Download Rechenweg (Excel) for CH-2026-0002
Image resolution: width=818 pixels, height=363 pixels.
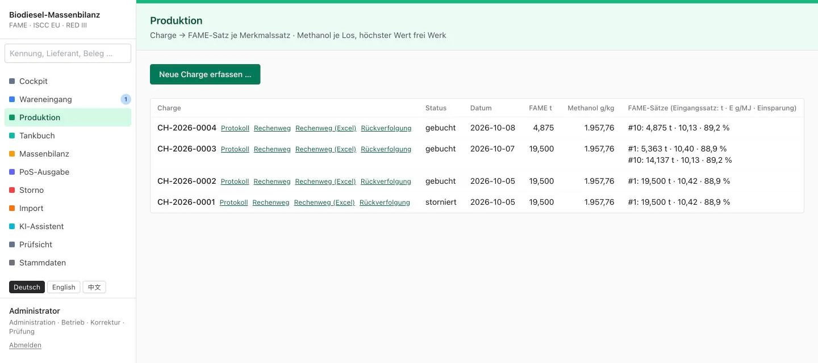(325, 181)
